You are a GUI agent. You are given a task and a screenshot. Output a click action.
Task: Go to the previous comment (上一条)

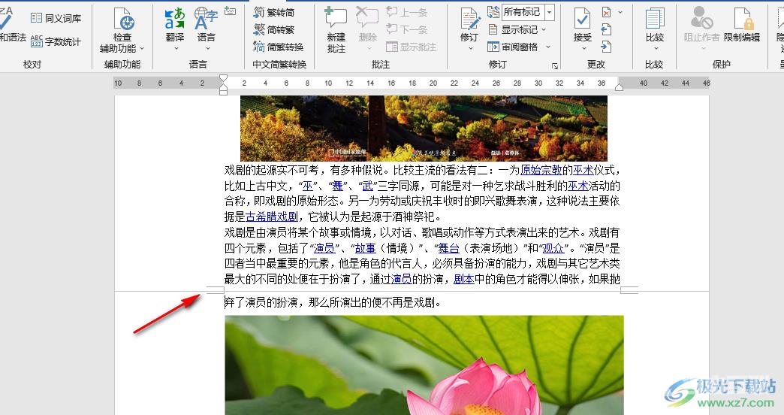click(x=406, y=12)
